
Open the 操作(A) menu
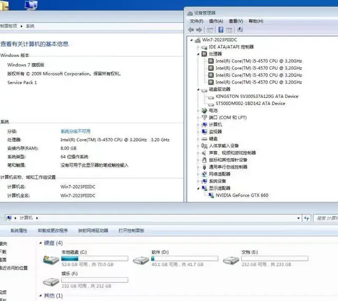pos(216,21)
